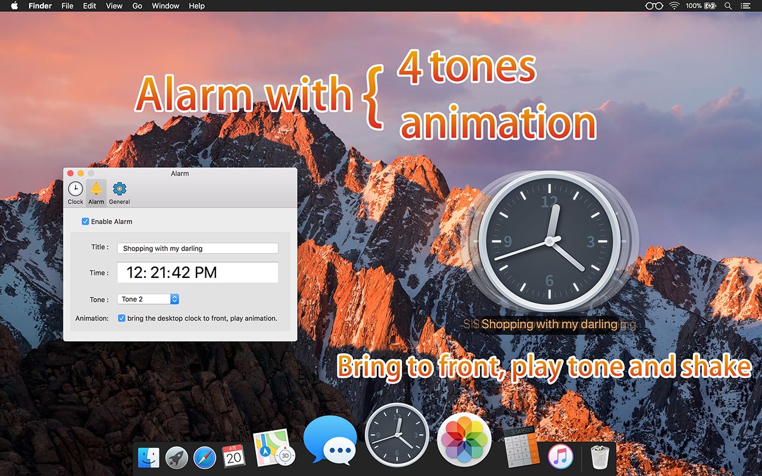Open the Trash in the Dock
This screenshot has height=476, width=762.
[x=600, y=456]
